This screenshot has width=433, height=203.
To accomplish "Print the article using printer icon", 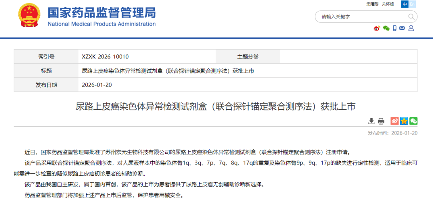I will 381,121.
